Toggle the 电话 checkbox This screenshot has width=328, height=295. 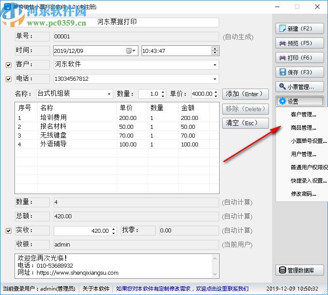coord(8,79)
